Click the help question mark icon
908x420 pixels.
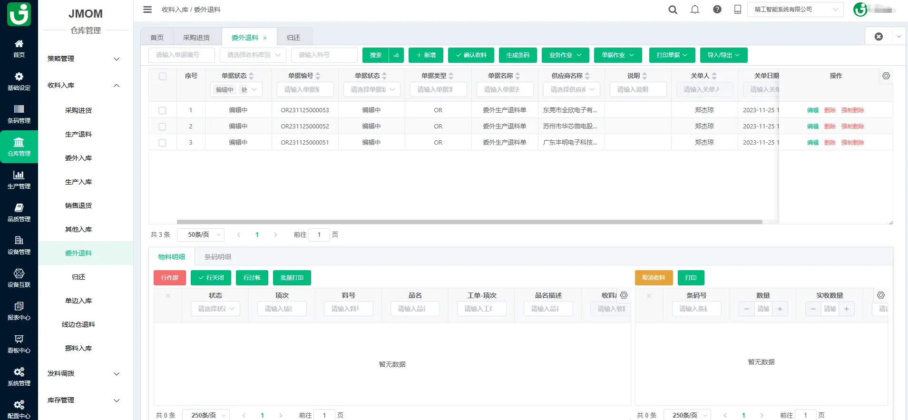[x=717, y=10]
